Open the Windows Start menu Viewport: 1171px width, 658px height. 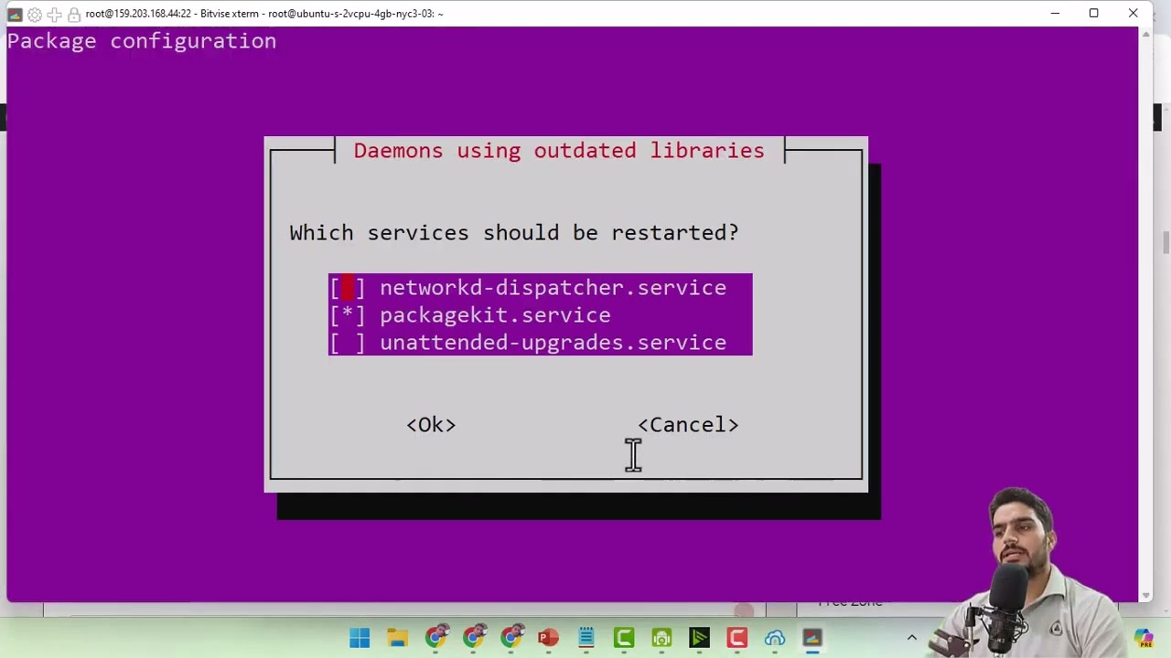click(360, 638)
